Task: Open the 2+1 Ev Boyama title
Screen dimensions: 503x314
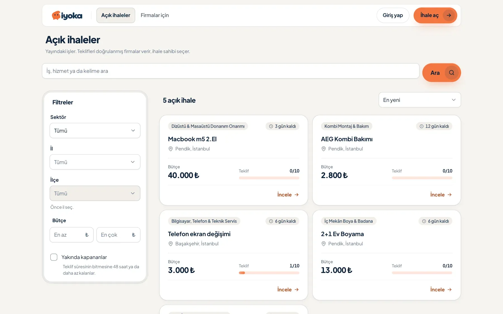Action: coord(342,234)
